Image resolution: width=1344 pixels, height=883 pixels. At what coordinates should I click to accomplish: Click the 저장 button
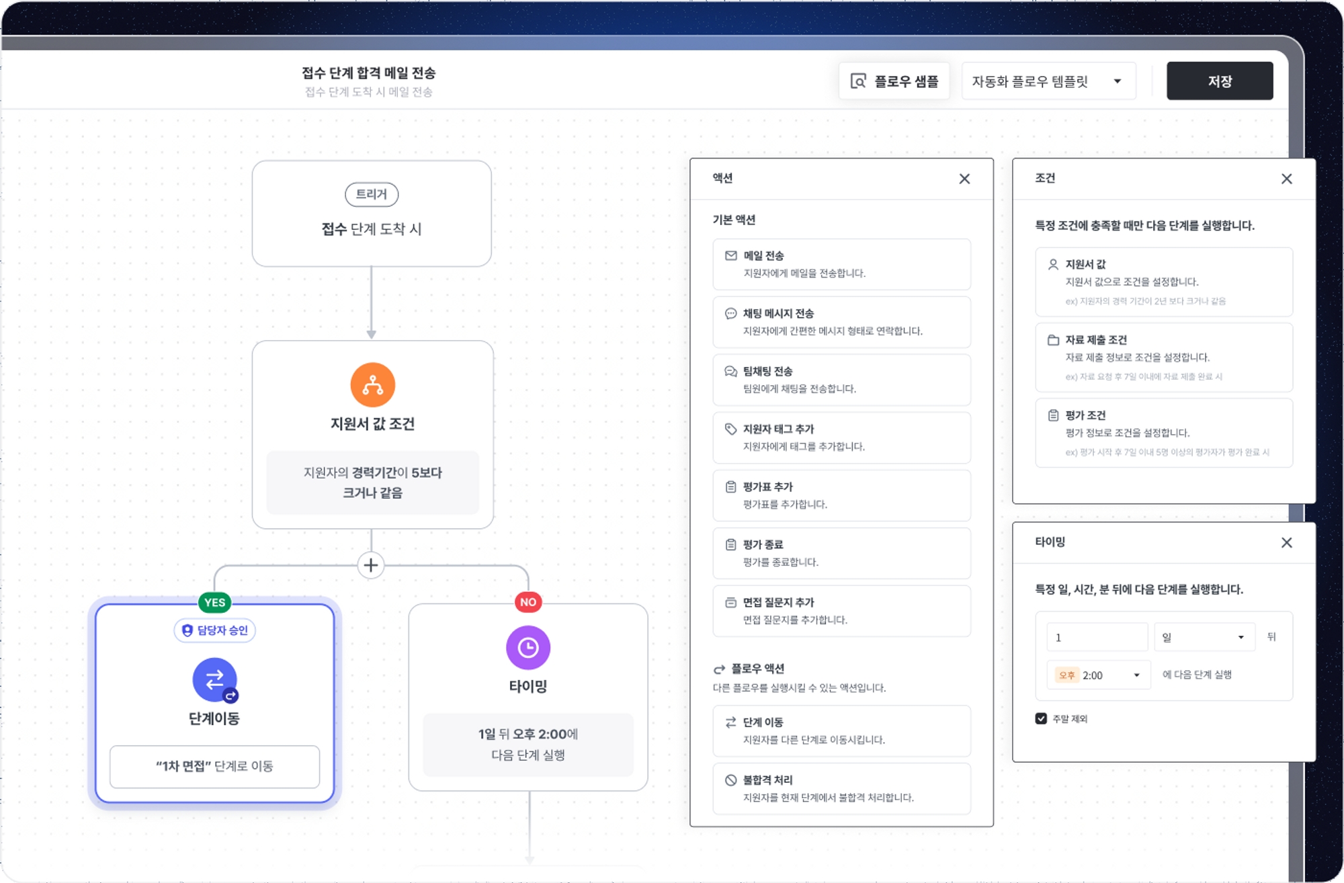click(1219, 81)
